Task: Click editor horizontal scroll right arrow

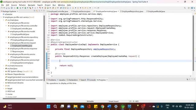Action: click(190, 76)
